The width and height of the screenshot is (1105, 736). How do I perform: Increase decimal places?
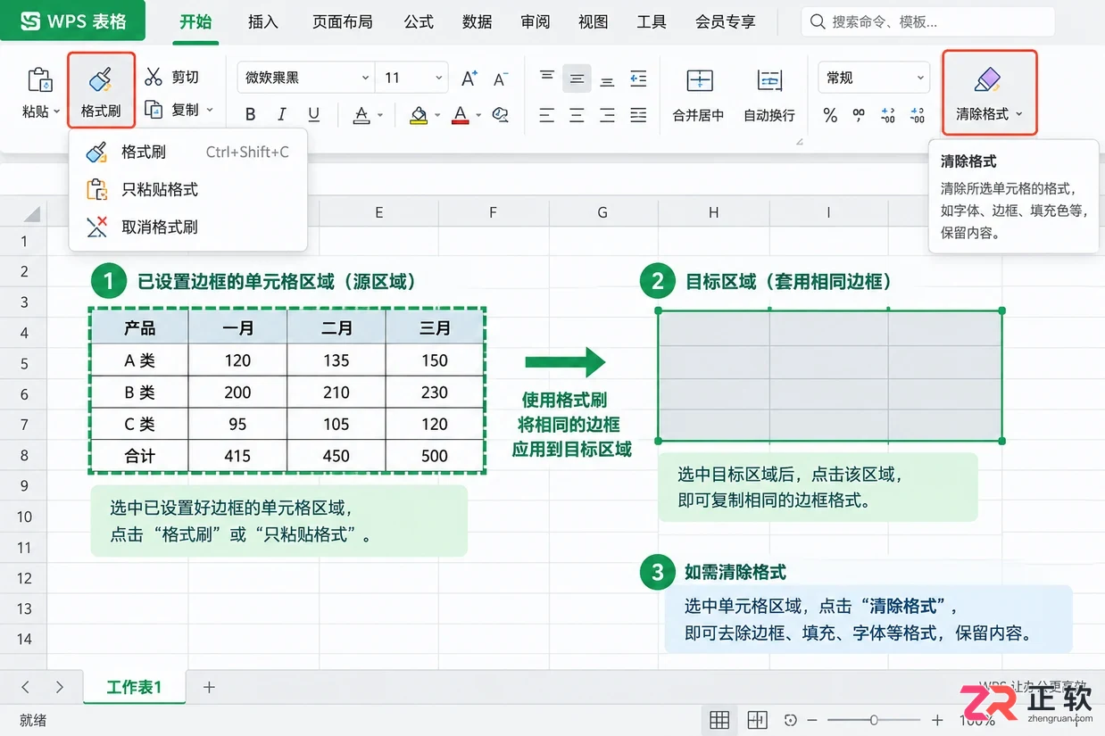click(888, 115)
